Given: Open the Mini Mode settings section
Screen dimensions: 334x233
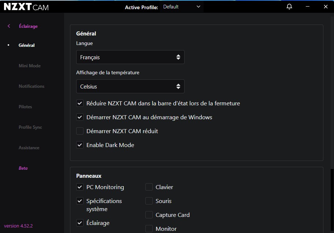Looking at the screenshot, I should (x=30, y=66).
